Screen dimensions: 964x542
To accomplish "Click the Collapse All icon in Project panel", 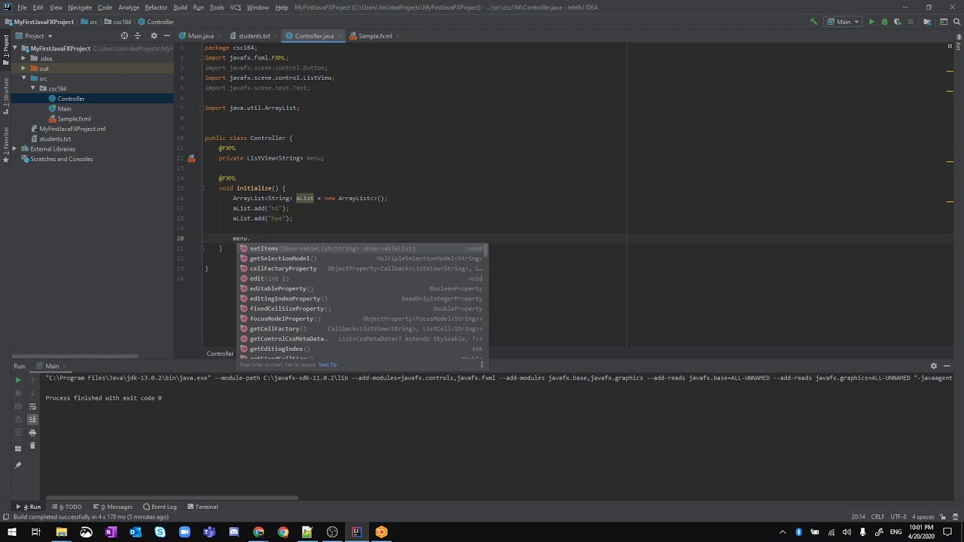I will (x=137, y=35).
